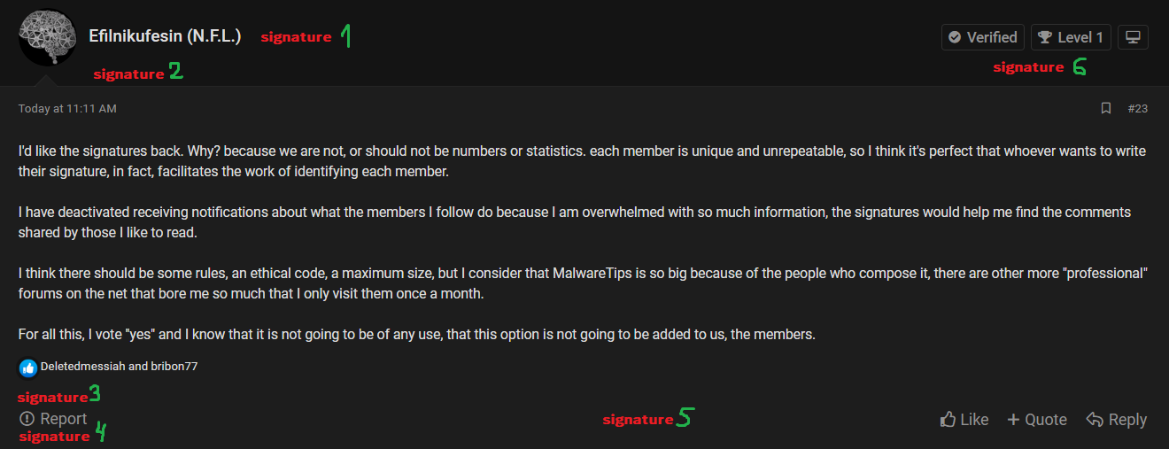Click the red signature label numbered 3
The height and width of the screenshot is (449, 1169).
coord(53,398)
